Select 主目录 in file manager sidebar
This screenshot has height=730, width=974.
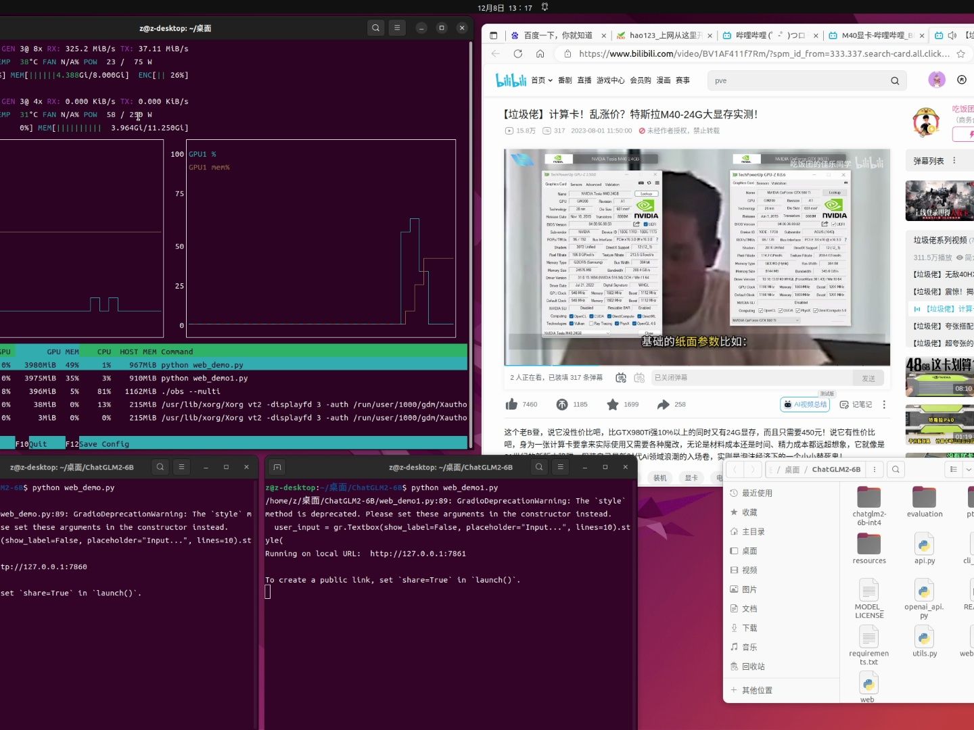point(781,532)
